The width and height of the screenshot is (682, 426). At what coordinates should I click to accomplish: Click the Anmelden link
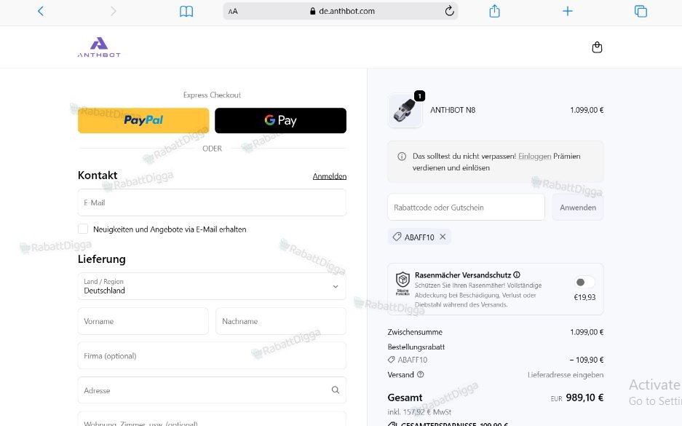[330, 176]
